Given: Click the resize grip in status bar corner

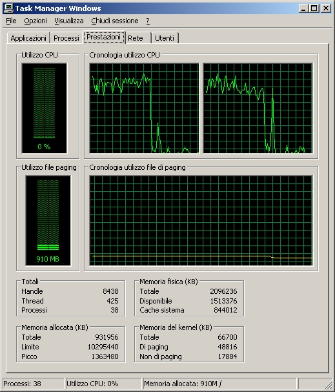Looking at the screenshot, I should point(328,384).
